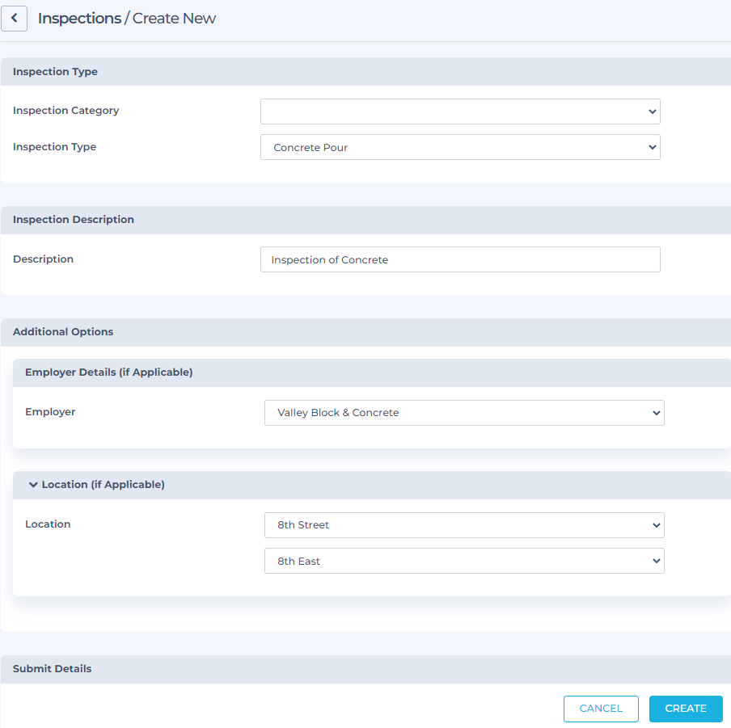
Task: Click the Employer Details section header
Action: (108, 372)
